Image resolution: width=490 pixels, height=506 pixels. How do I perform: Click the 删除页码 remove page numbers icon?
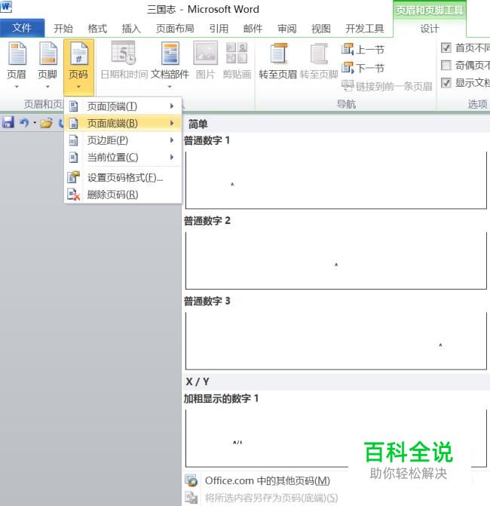click(74, 195)
